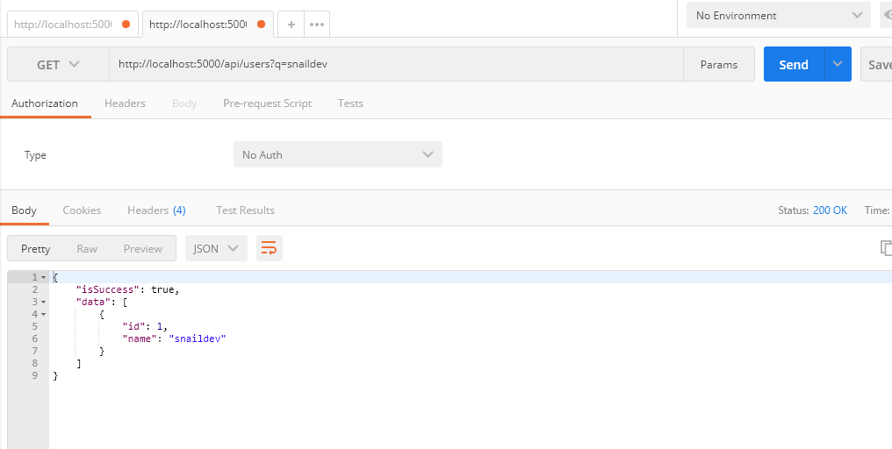Viewport: 892px width, 449px height.
Task: Click the Save button
Action: tap(877, 64)
